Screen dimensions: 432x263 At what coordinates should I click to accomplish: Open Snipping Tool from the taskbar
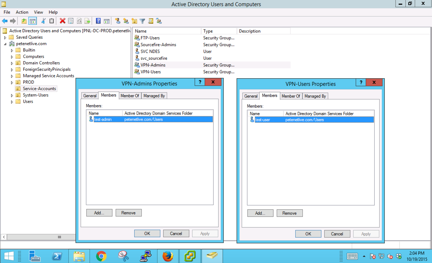pos(123,256)
